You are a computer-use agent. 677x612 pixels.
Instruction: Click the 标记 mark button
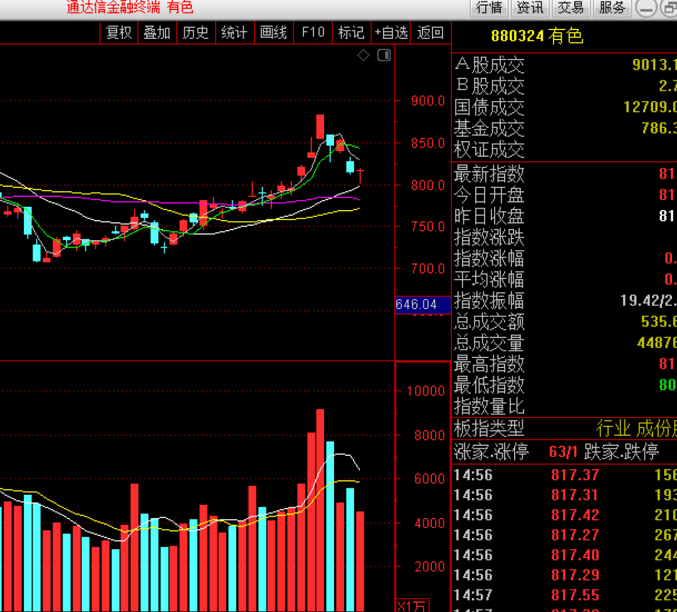[x=351, y=33]
